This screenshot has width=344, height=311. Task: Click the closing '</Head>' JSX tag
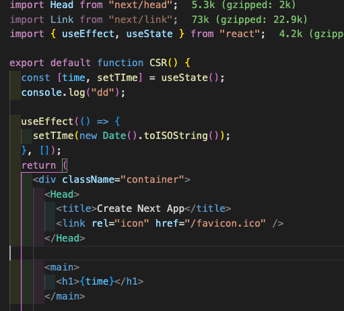tap(65, 238)
